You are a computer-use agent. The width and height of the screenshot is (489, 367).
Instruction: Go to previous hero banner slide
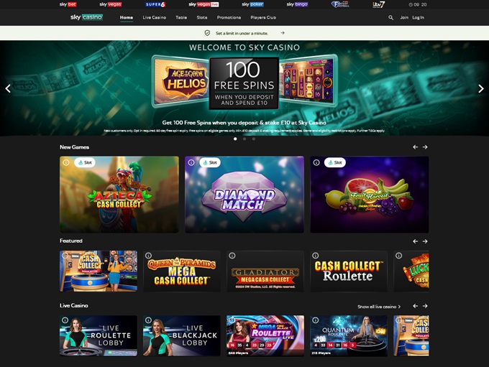coord(8,89)
